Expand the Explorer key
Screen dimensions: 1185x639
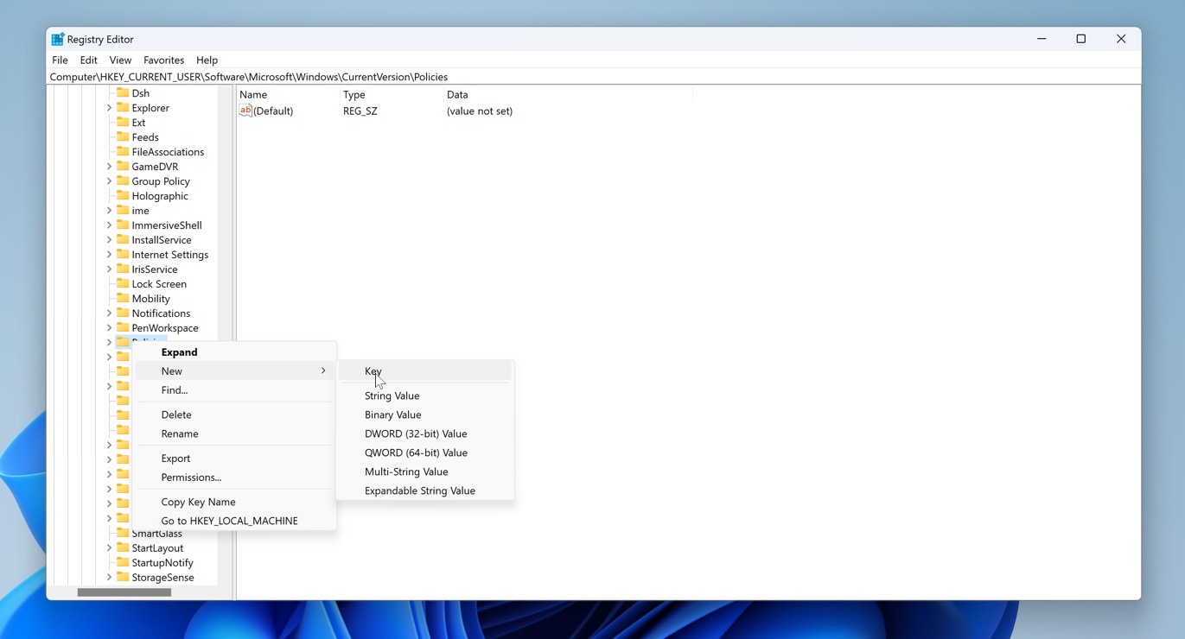(109, 108)
